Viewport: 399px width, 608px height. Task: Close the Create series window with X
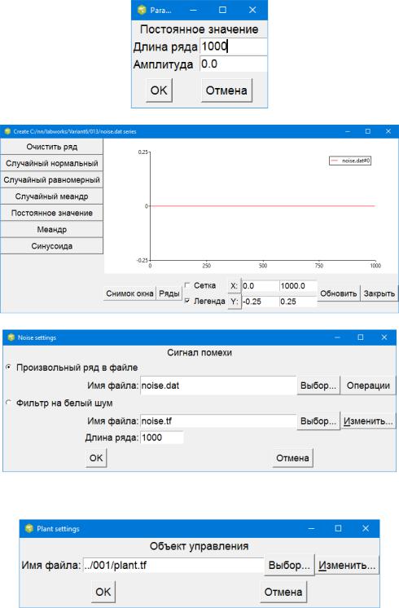388,131
